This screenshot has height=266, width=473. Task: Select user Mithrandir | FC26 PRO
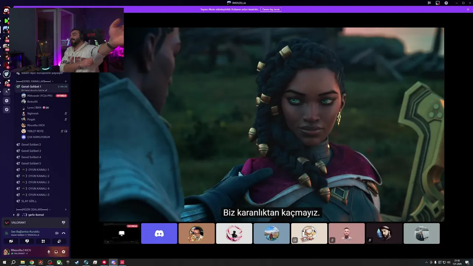click(40, 96)
